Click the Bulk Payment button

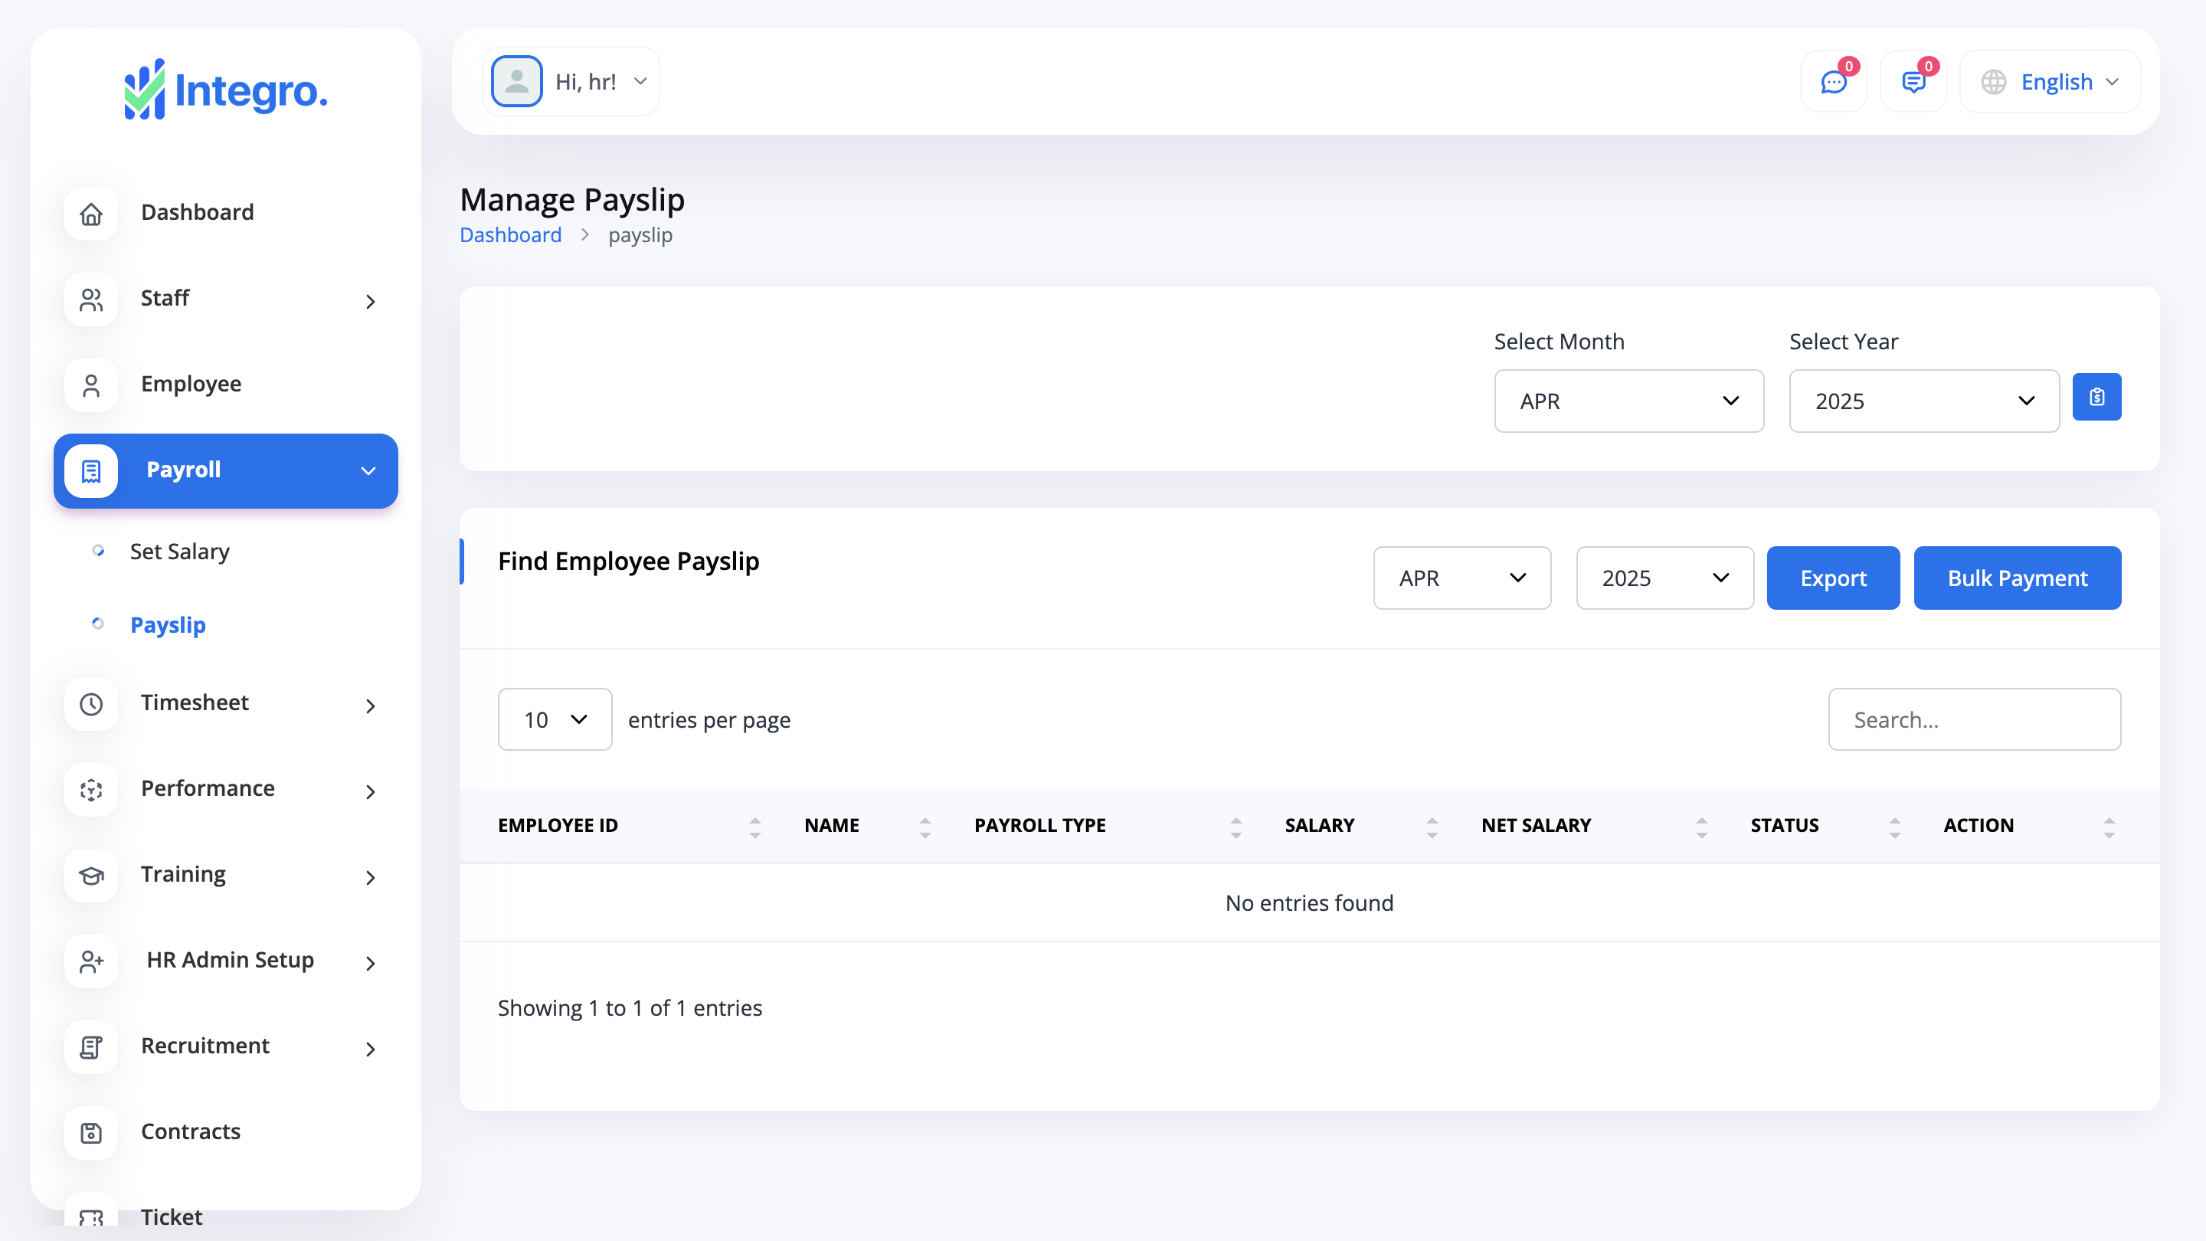[2017, 578]
